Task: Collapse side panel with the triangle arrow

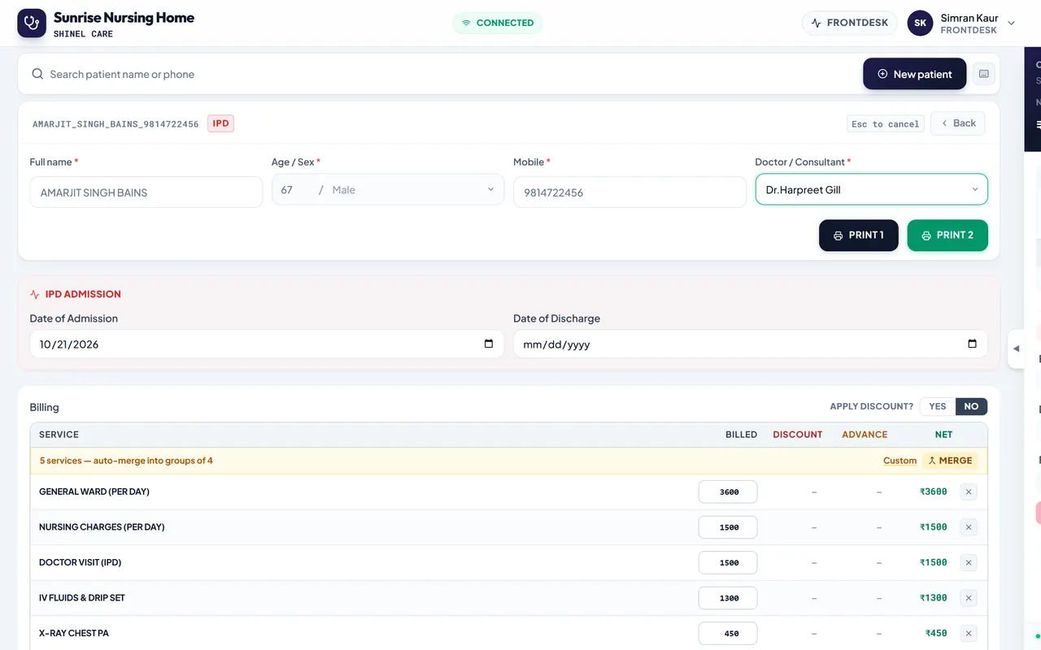Action: (1016, 349)
